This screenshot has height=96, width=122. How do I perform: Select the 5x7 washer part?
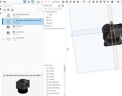click(x=51, y=91)
